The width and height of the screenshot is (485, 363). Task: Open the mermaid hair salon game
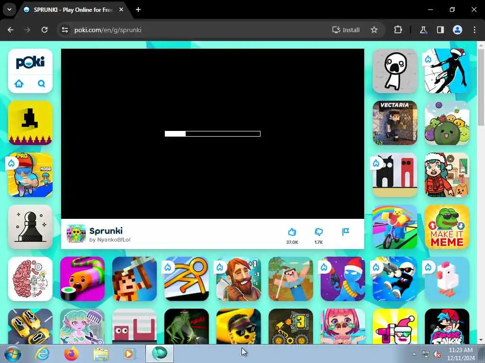coord(82,326)
